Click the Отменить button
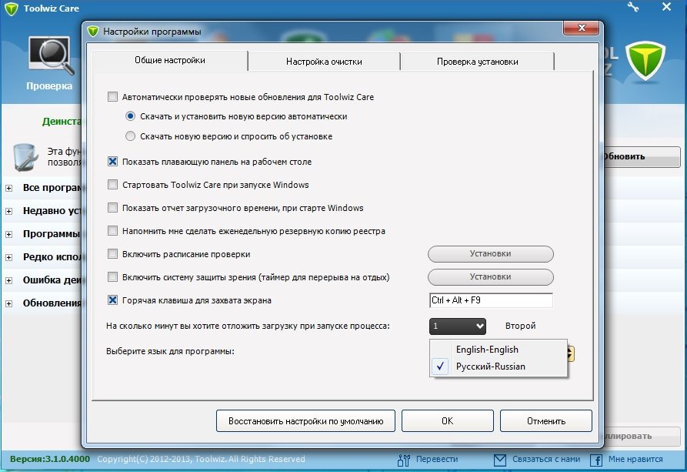The height and width of the screenshot is (472, 687). coord(546,421)
